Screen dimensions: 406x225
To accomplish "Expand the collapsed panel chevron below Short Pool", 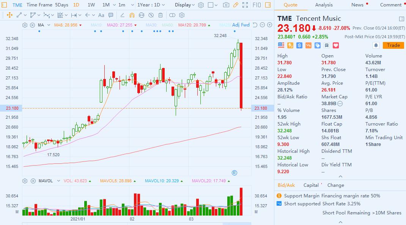I will [x=340, y=222].
